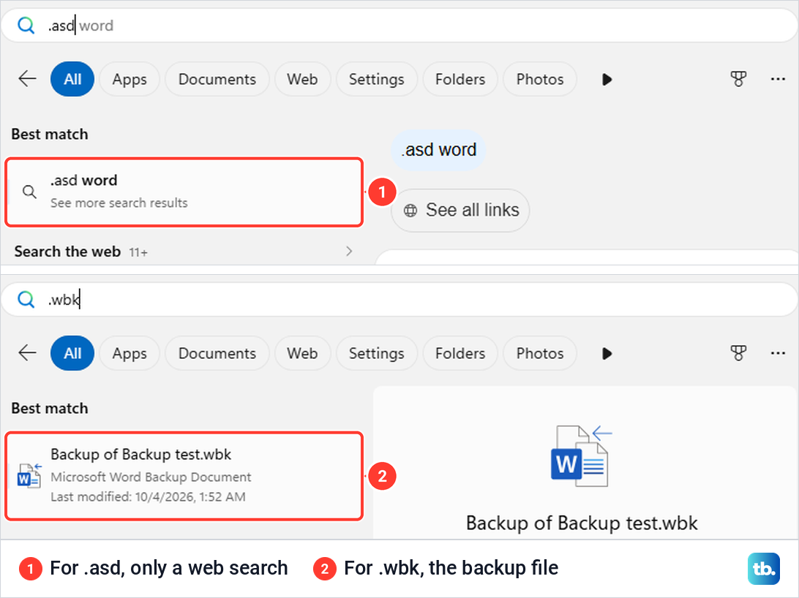Select the Web filter in the .asd search panel
Image resolution: width=799 pixels, height=598 pixels.
click(302, 79)
